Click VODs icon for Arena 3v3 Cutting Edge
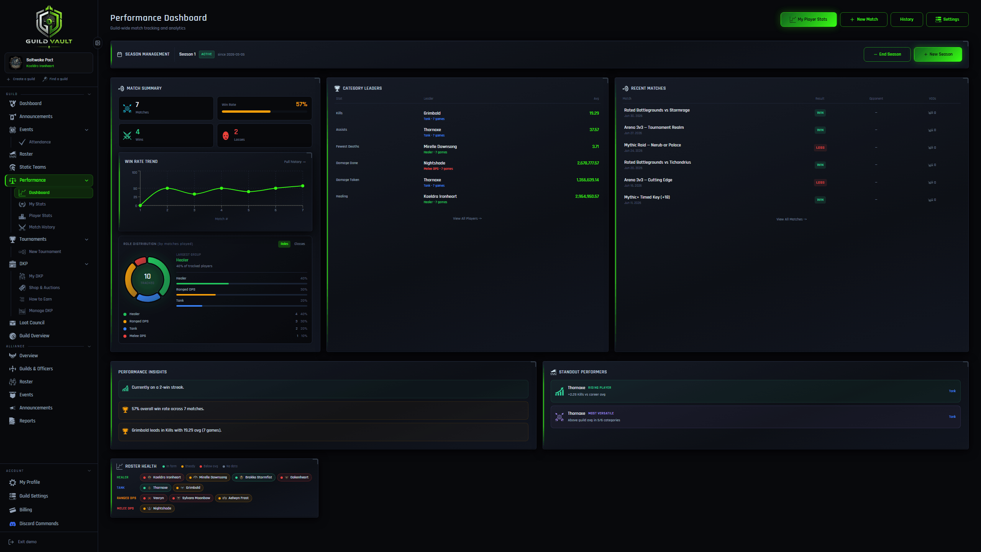This screenshot has height=552, width=981. click(930, 182)
